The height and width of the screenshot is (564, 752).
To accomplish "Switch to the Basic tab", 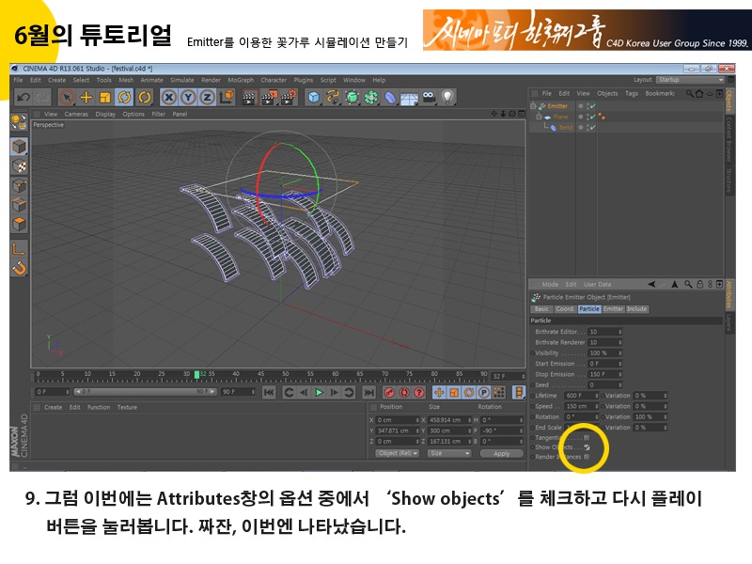I will [x=541, y=309].
